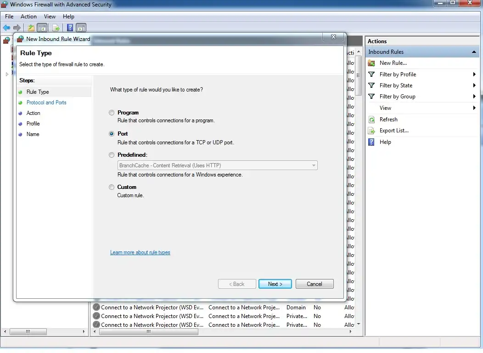This screenshot has height=353, width=483.
Task: Click the Help icon in the Actions pane
Action: (371, 142)
